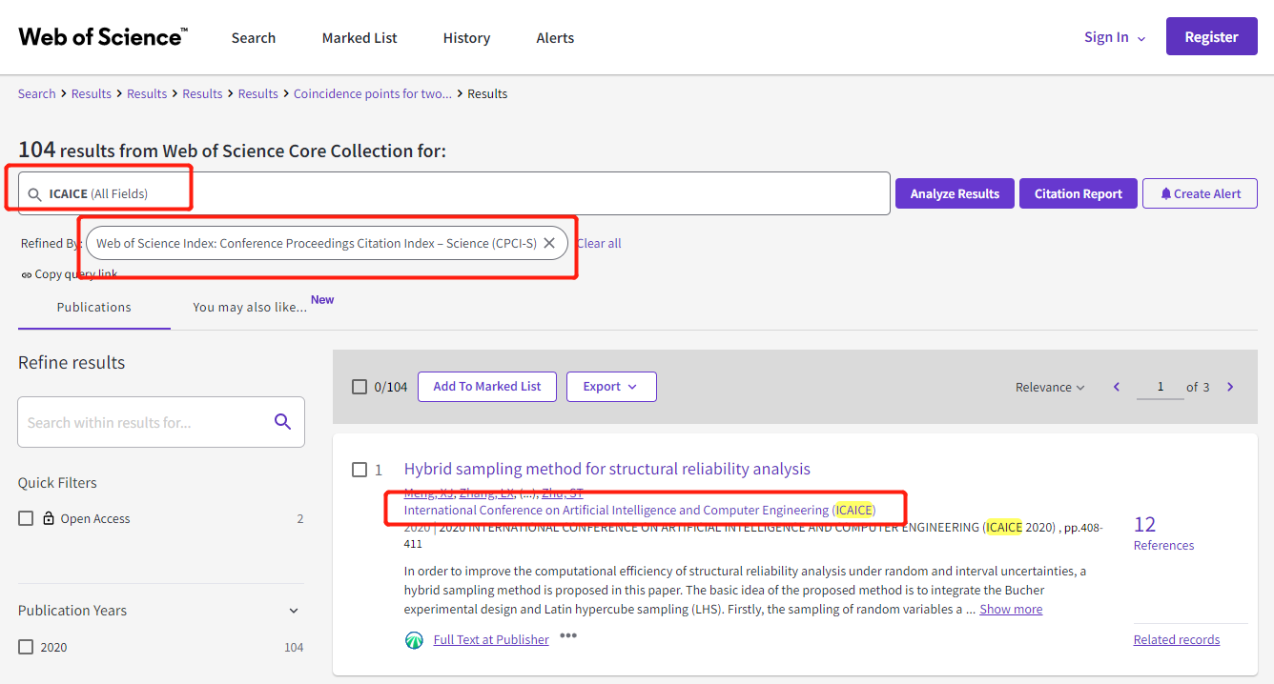Click Add To Marked List button
The height and width of the screenshot is (684, 1274).
point(487,387)
